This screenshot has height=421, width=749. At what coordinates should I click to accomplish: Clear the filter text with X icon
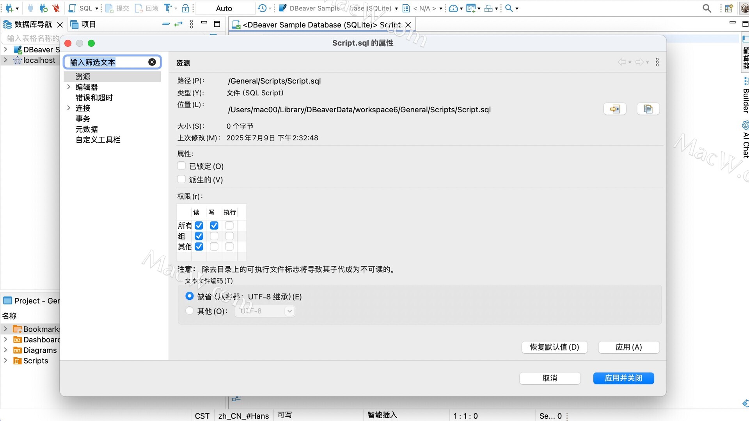click(152, 62)
